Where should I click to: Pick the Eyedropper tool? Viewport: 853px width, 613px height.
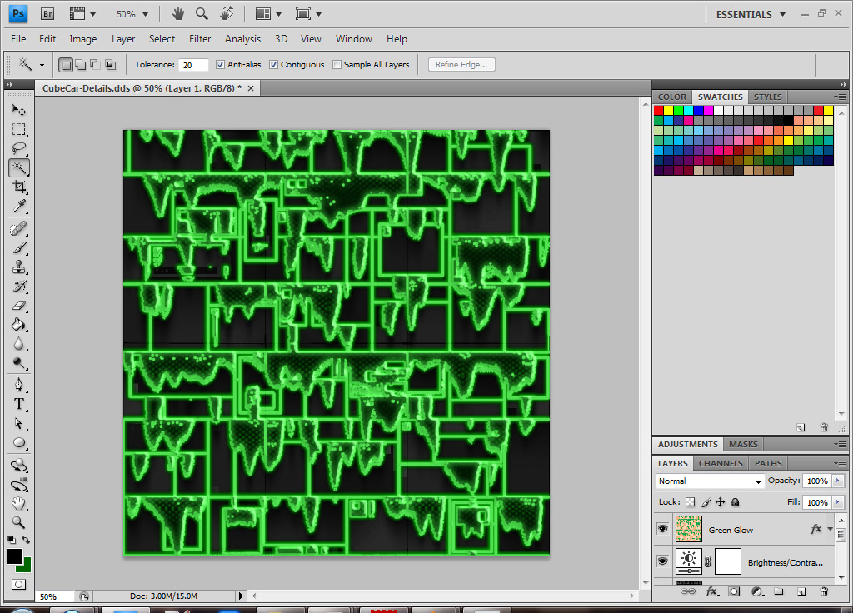click(x=18, y=207)
